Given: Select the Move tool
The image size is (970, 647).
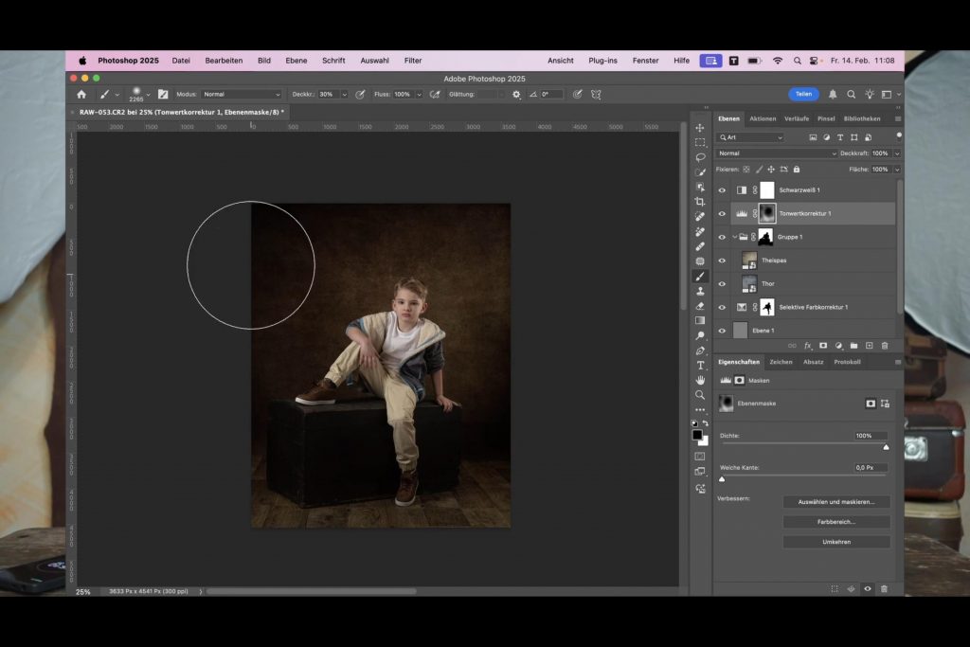Looking at the screenshot, I should pos(700,128).
